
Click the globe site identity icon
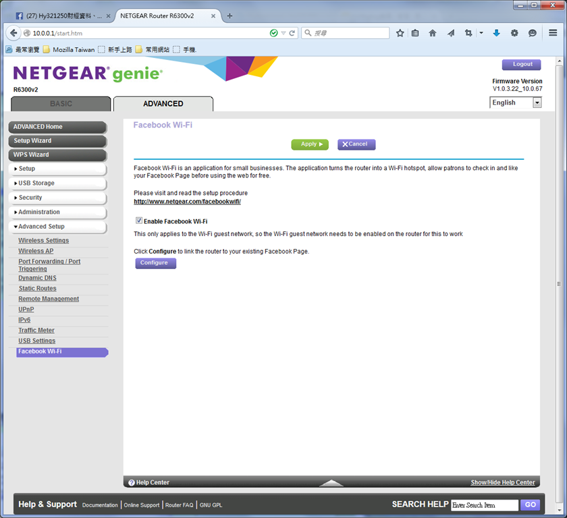tap(27, 33)
